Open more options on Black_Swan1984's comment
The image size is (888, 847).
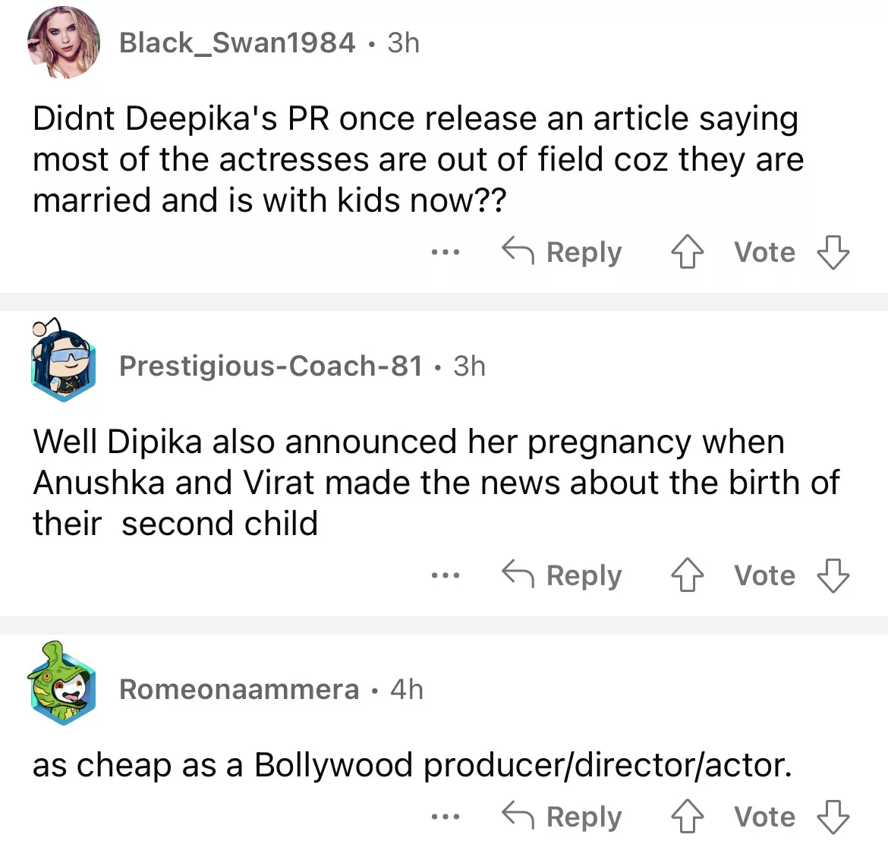445,252
